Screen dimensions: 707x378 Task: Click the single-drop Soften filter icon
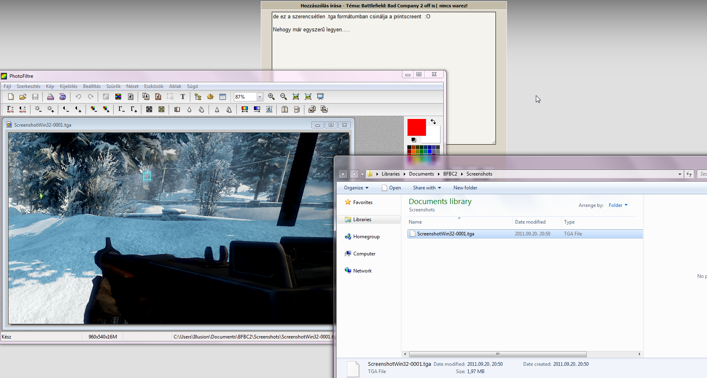tap(189, 109)
